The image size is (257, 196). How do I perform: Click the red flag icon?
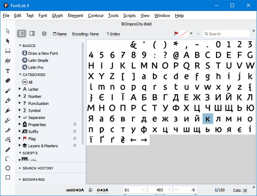tap(176, 34)
